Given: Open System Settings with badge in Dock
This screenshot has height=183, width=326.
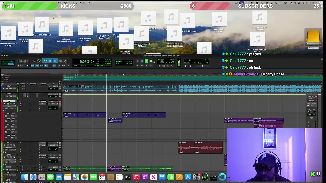Looking at the screenshot, I should 196,177.
